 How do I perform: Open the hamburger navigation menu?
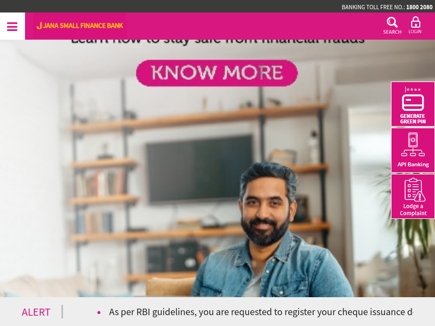(x=12, y=26)
